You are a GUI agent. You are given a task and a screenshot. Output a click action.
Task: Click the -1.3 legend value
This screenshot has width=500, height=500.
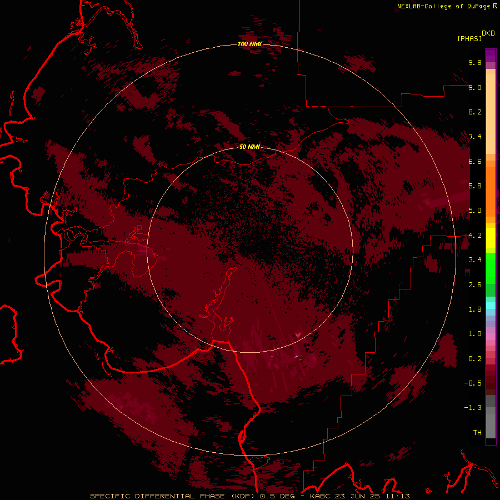point(473,408)
